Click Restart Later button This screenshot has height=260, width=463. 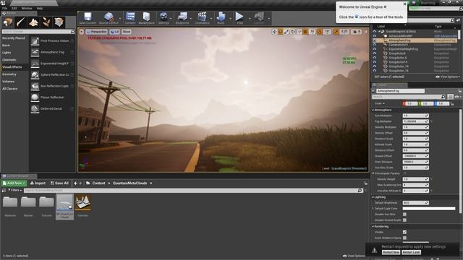pyautogui.click(x=411, y=252)
